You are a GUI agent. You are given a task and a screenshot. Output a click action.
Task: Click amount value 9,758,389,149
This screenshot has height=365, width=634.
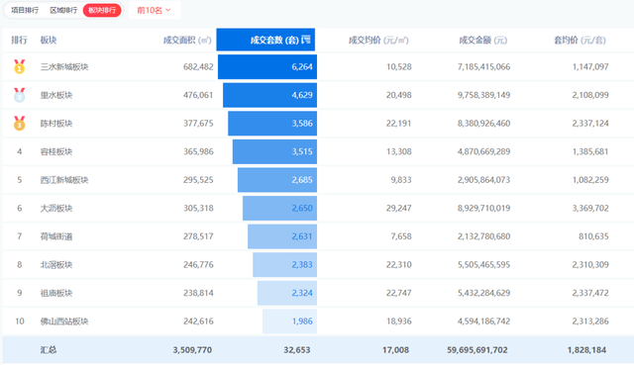(483, 95)
